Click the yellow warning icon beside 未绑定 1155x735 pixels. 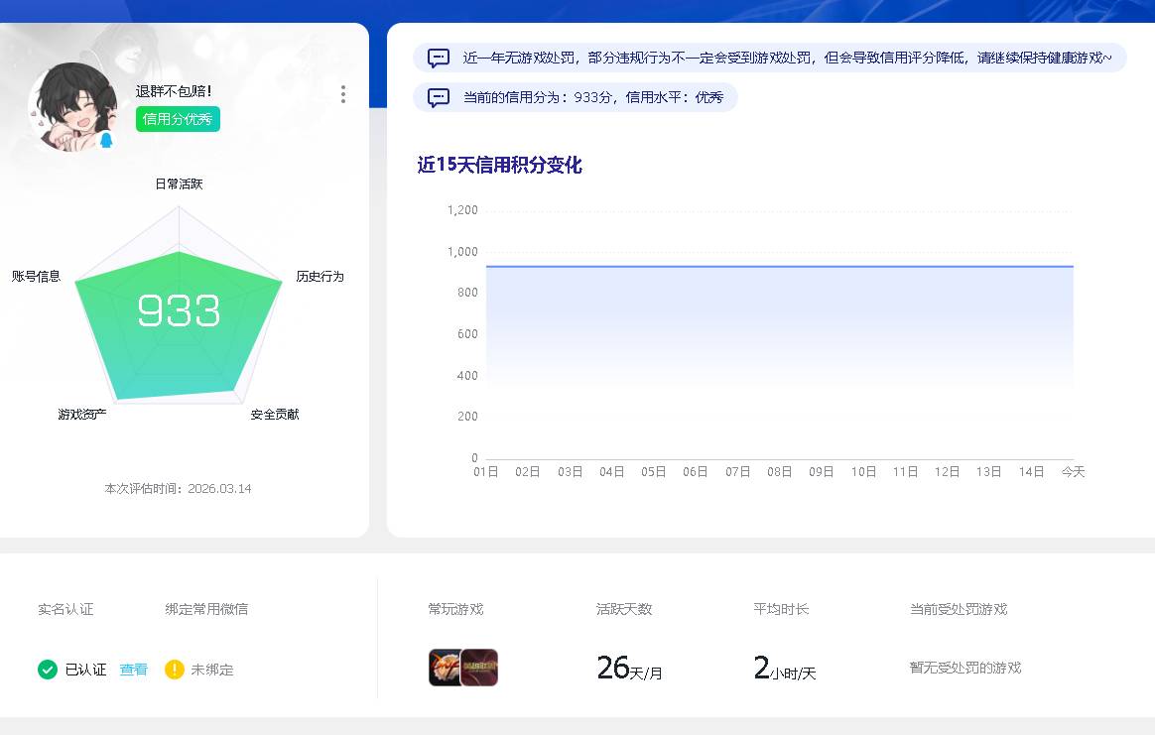pyautogui.click(x=177, y=670)
